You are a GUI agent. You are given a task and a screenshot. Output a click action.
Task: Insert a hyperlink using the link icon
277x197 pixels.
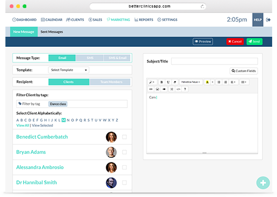(x=151, y=89)
